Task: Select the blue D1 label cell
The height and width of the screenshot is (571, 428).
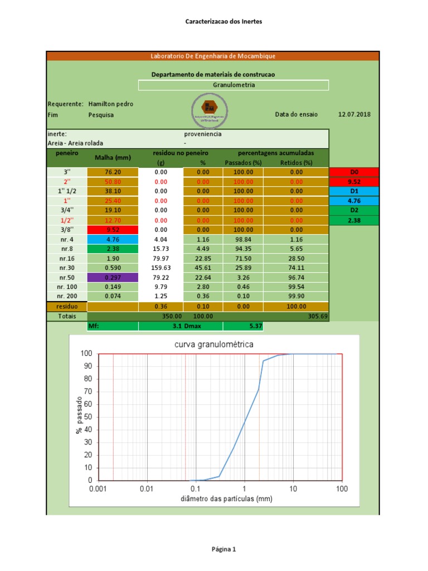Action: click(354, 191)
